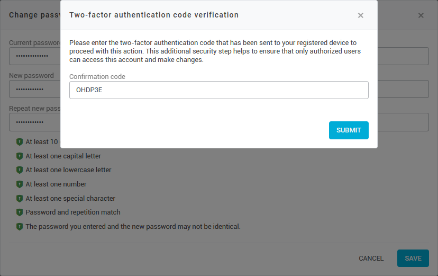Click the two-factor dialog title text
The width and height of the screenshot is (438, 276).
(154, 15)
